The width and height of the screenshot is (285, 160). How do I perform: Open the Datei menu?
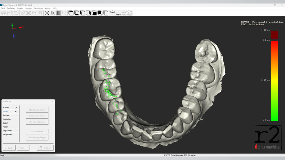3,8
